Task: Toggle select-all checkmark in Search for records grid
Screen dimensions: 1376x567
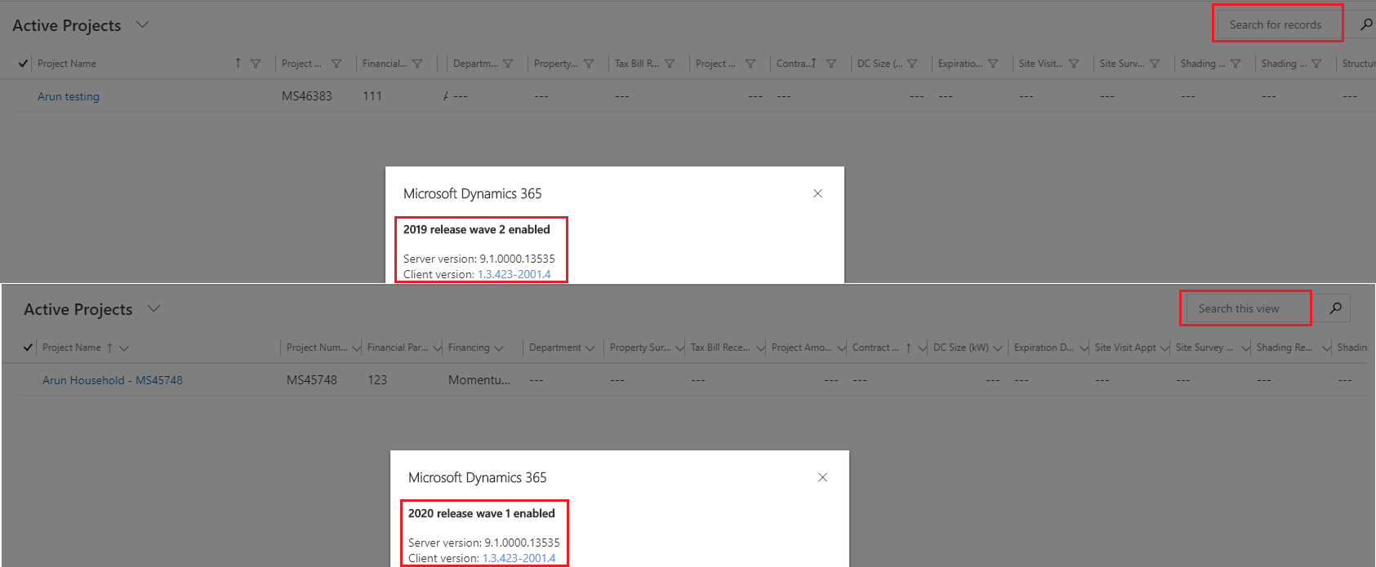Action: click(23, 64)
